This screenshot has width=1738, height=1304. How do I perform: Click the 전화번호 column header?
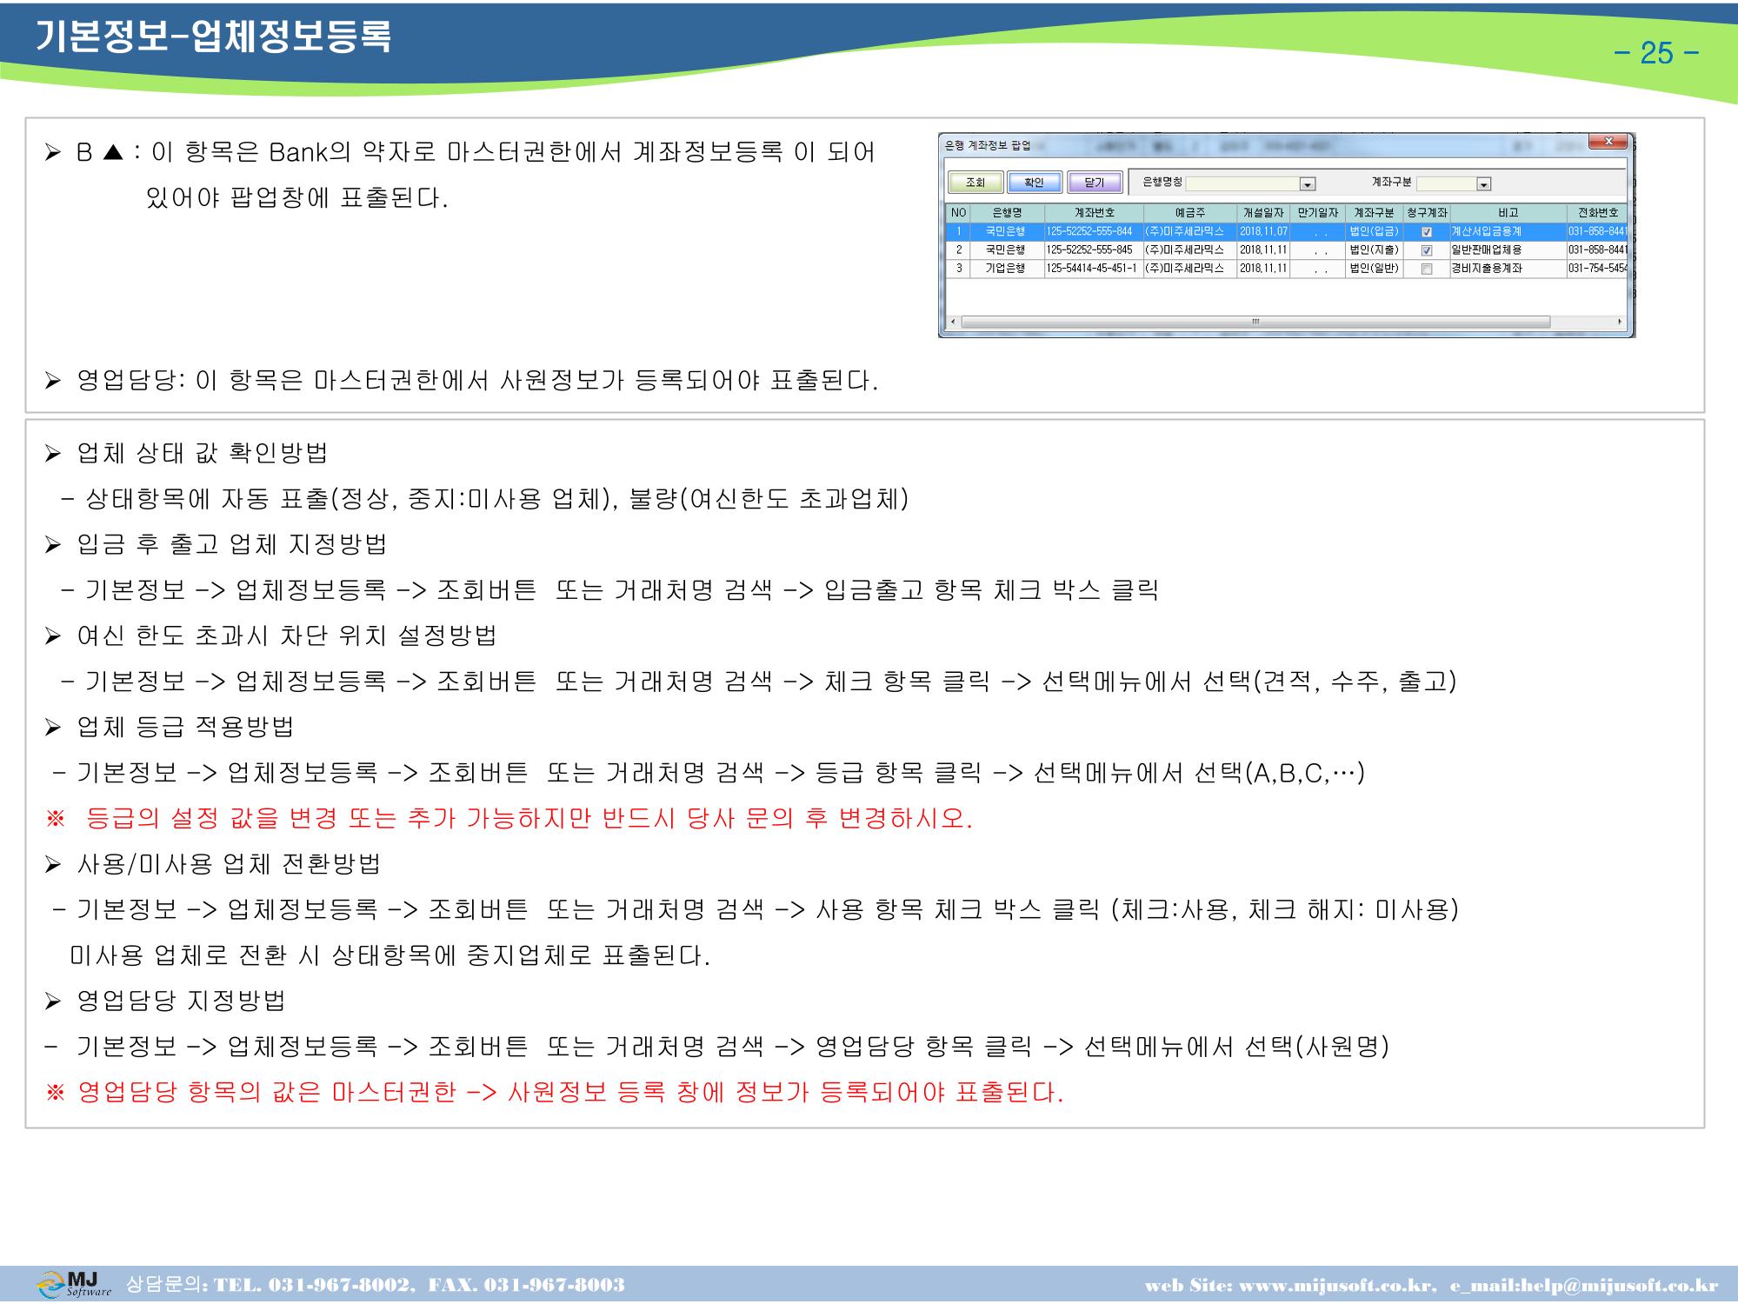click(1597, 213)
